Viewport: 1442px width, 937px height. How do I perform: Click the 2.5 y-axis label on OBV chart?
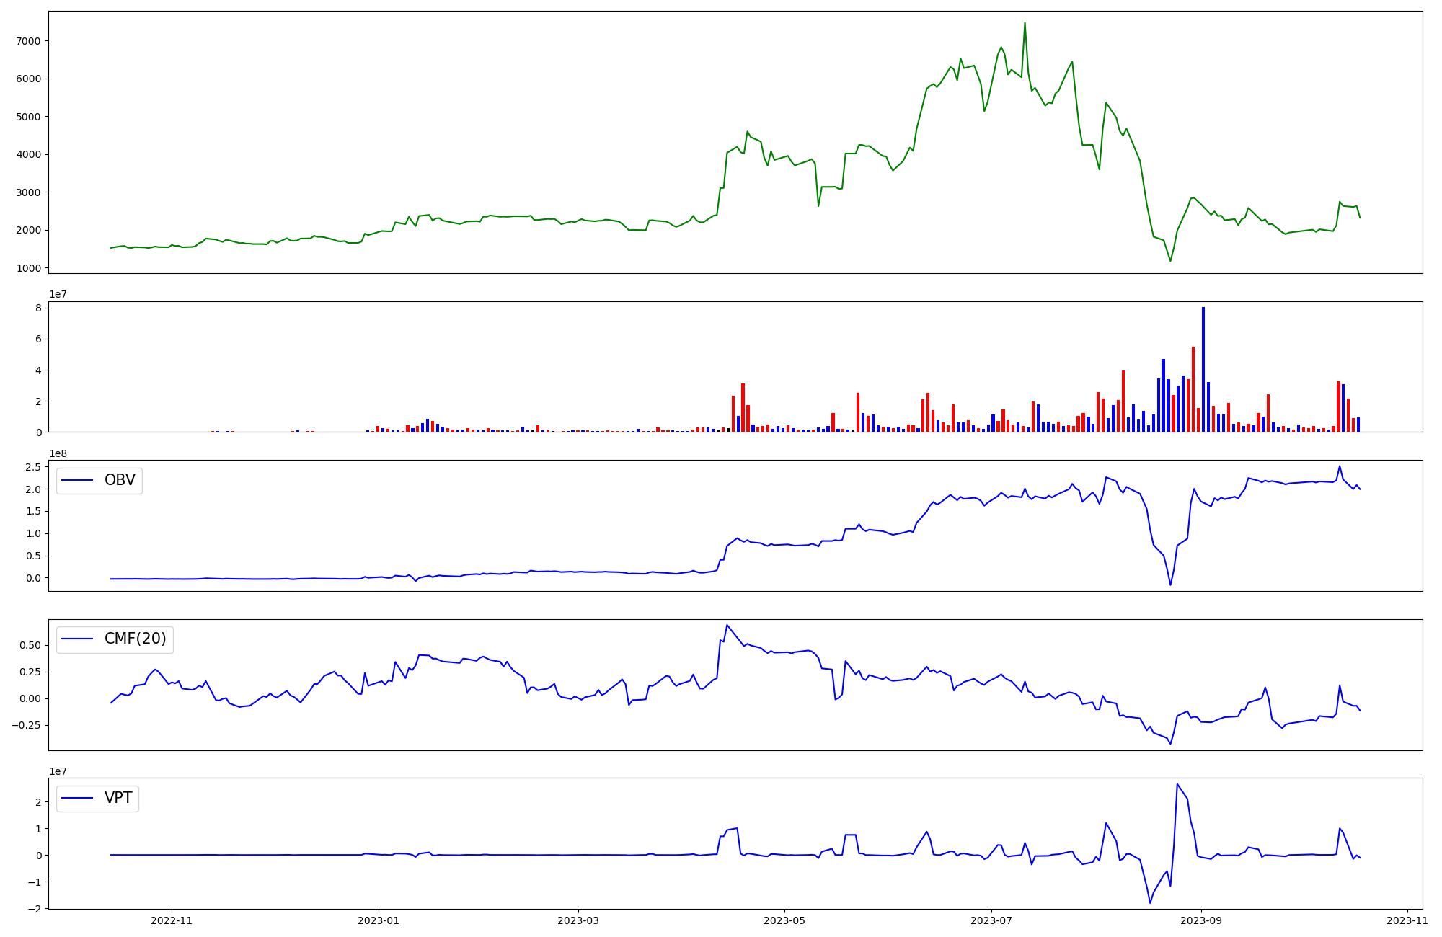tap(35, 467)
